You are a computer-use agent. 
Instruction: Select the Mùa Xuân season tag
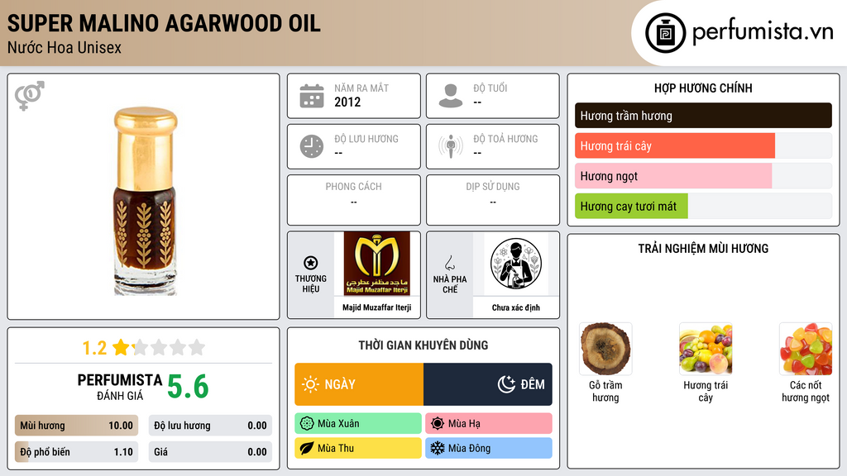[x=358, y=424]
